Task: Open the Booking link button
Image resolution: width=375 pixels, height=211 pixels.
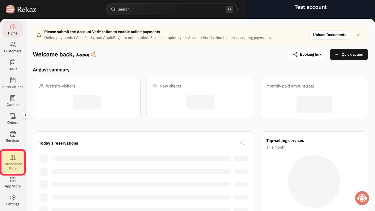Action: point(307,55)
